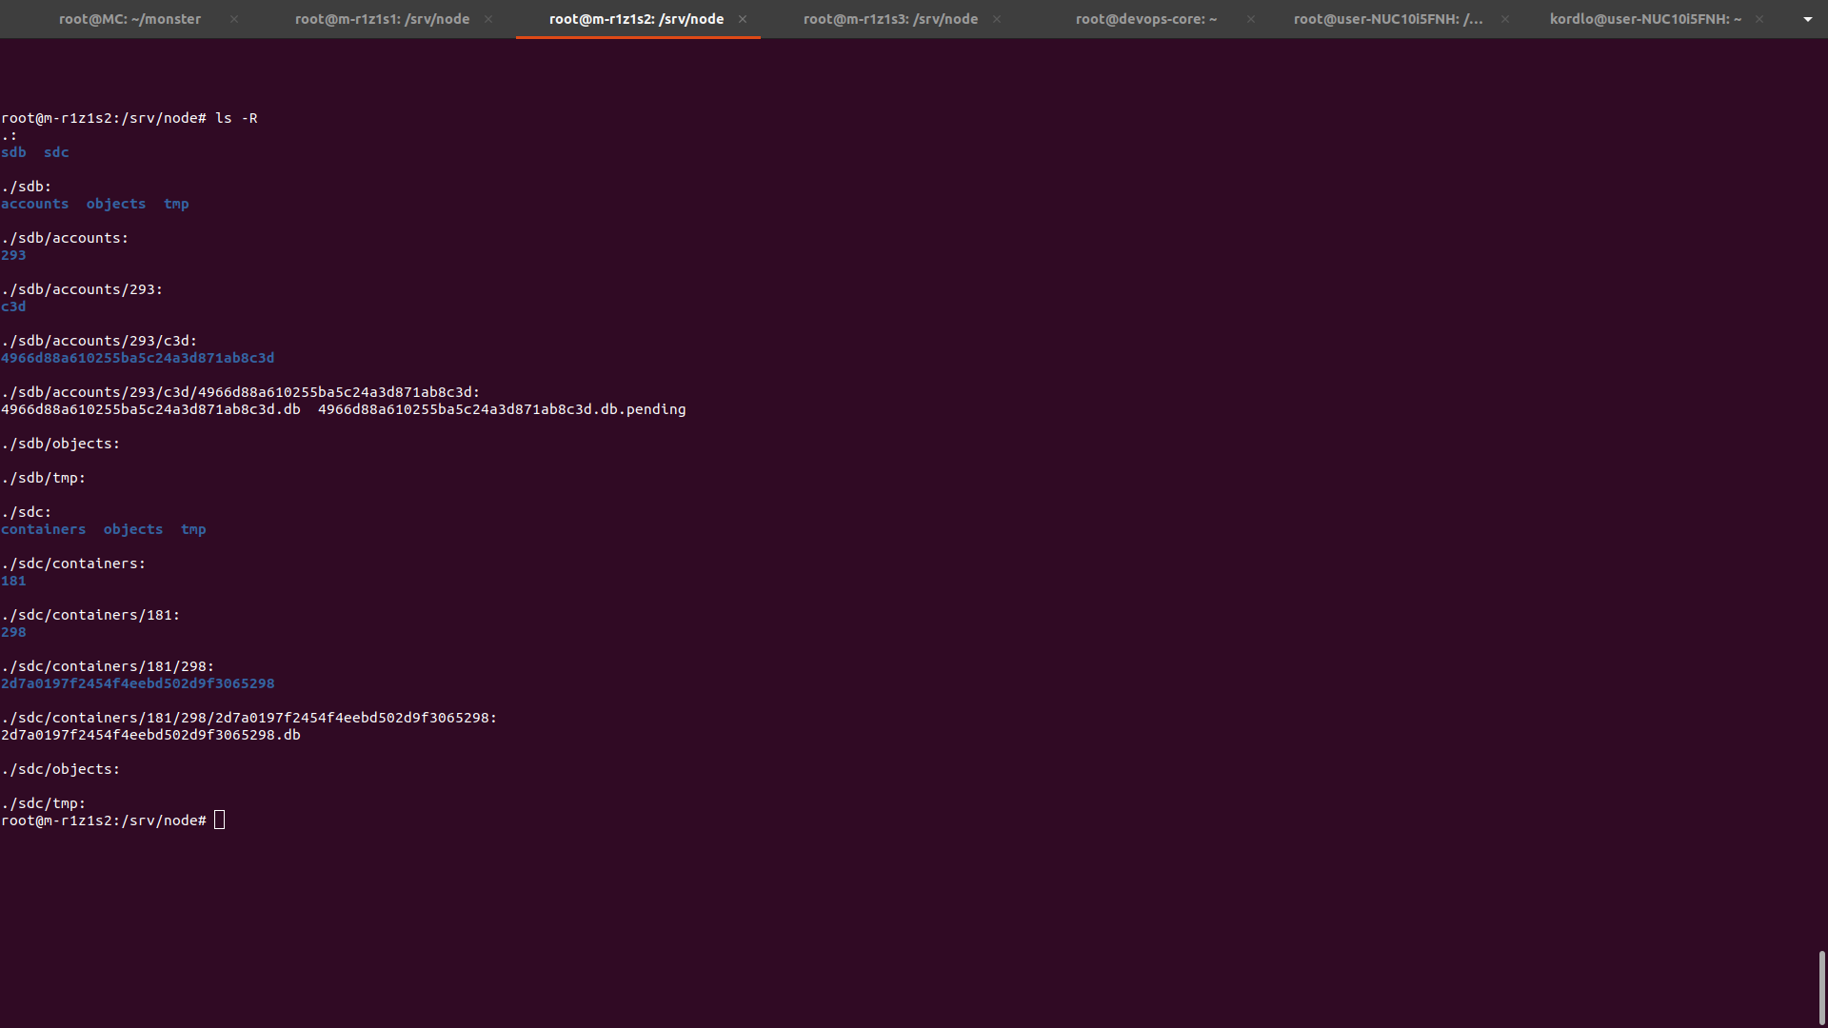This screenshot has height=1028, width=1828.
Task: Close the root@m-r1z1s1 tab
Action: tap(488, 19)
